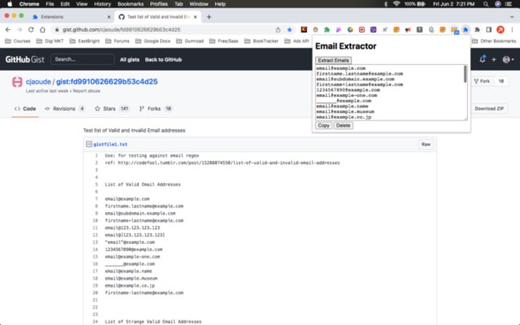Open Chrome three-dot menu
The image size is (520, 325).
pos(512,30)
